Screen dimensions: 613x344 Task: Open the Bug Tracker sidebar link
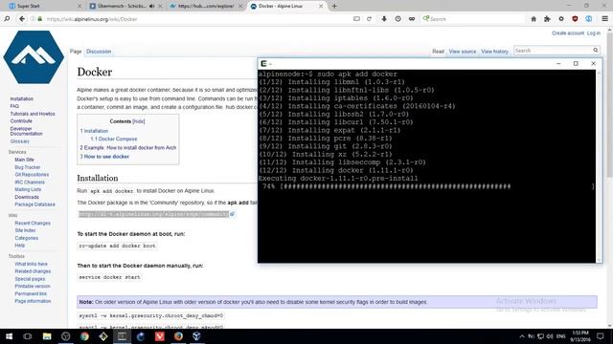(x=28, y=167)
